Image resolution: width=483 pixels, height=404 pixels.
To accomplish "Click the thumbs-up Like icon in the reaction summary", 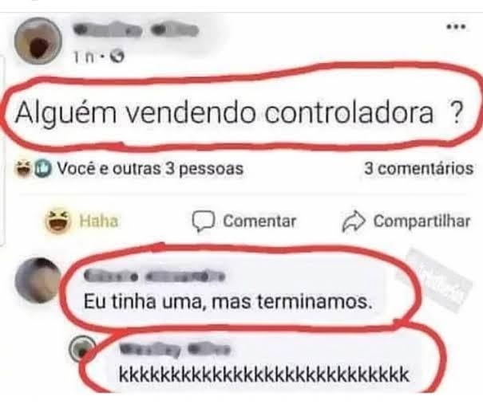I will [x=42, y=168].
